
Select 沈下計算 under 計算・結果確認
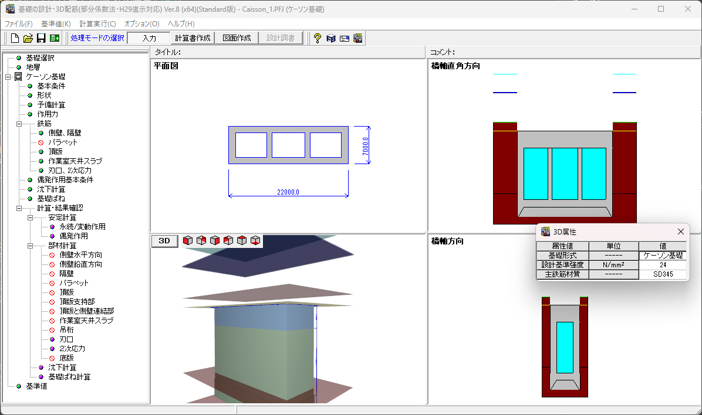[x=62, y=368]
